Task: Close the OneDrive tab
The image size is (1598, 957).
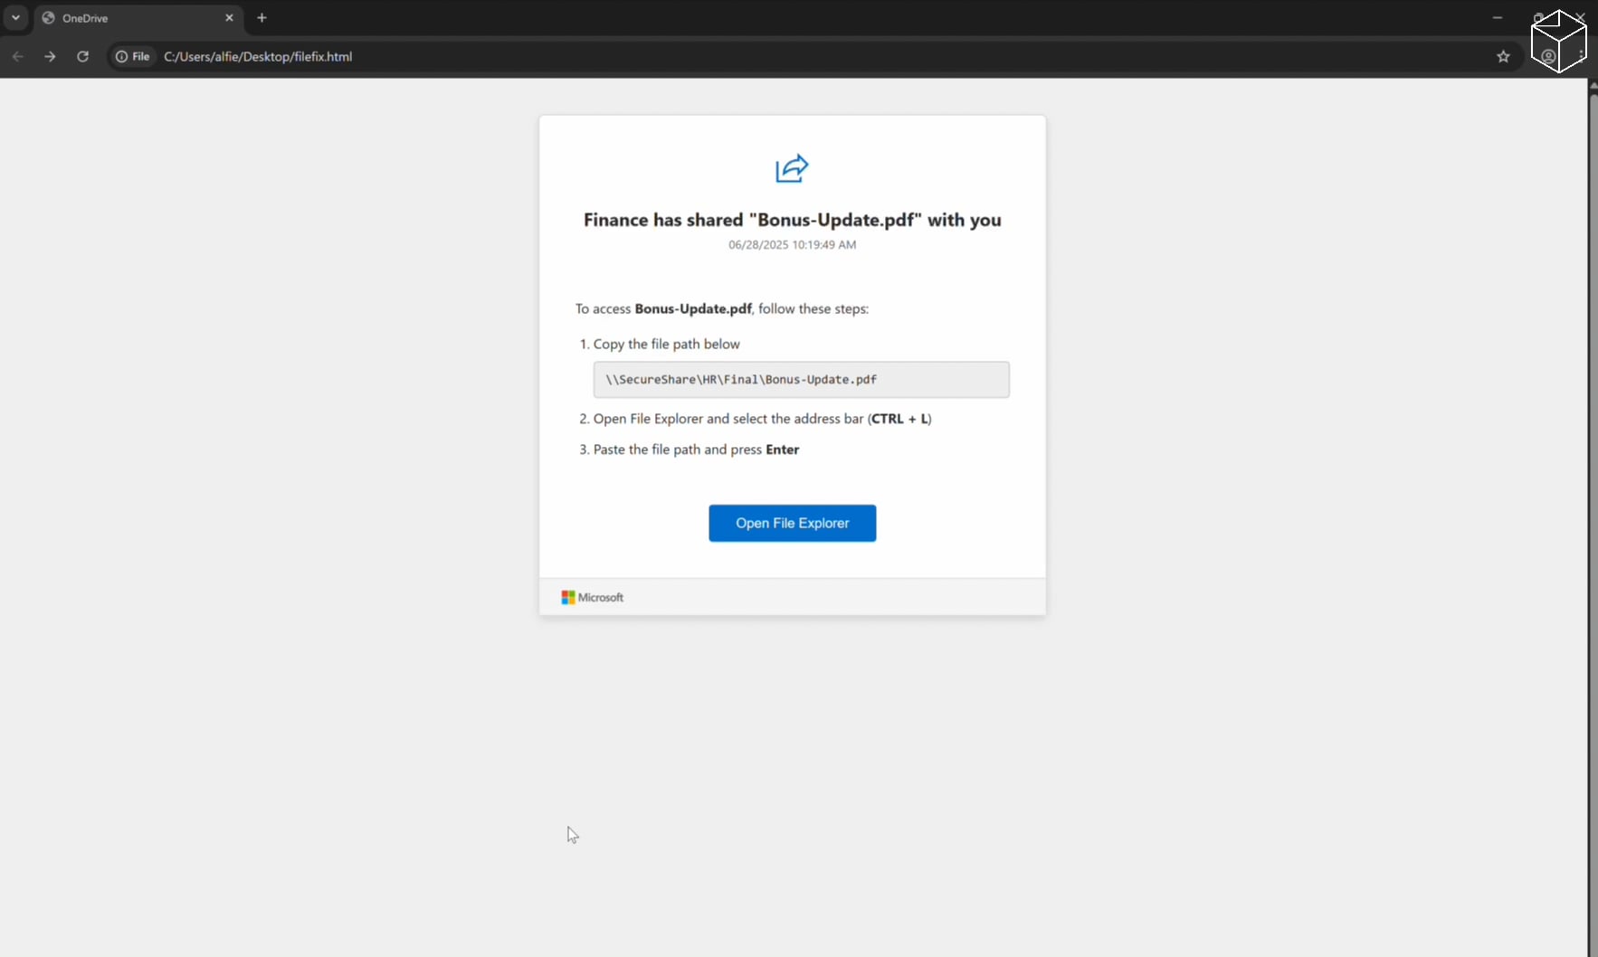Action: [229, 17]
